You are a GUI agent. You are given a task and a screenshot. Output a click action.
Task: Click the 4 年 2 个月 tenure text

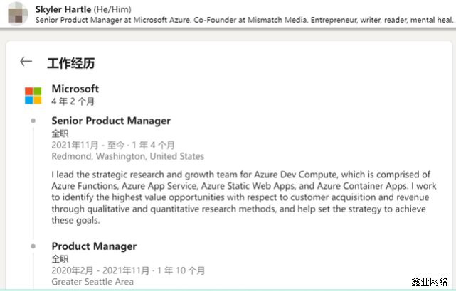tap(73, 101)
